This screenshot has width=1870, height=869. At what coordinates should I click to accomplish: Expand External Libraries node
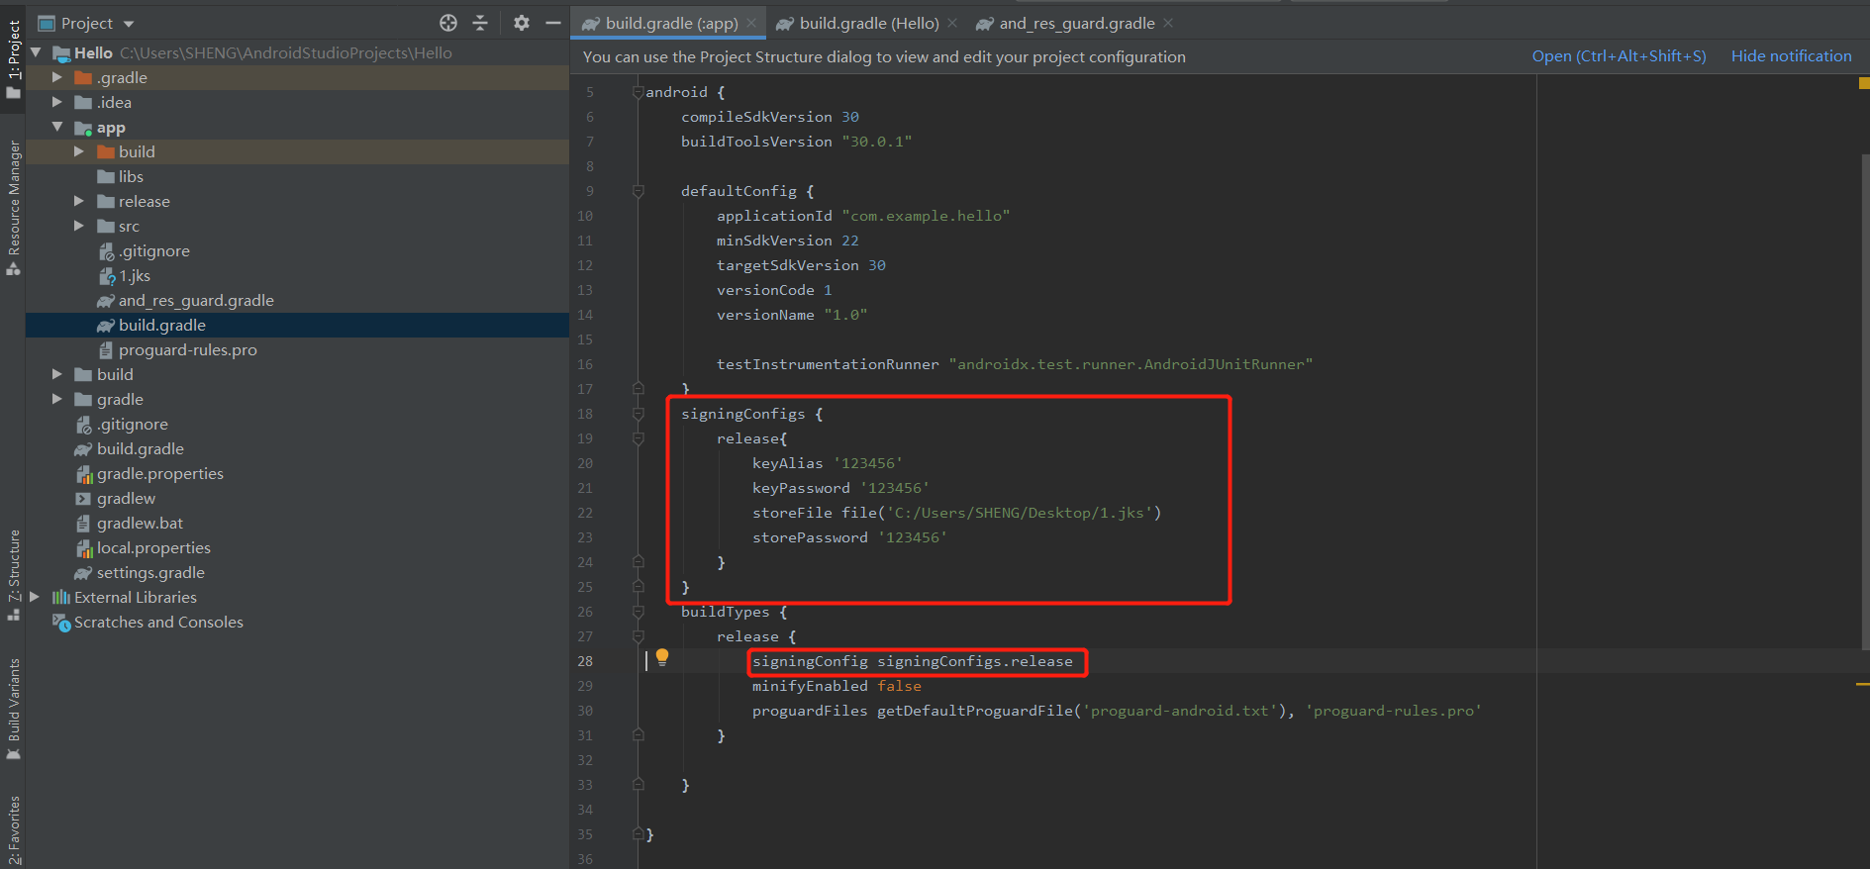pyautogui.click(x=36, y=597)
